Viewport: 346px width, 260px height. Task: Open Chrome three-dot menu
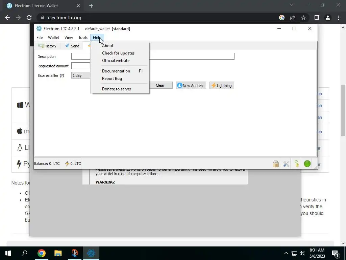click(339, 18)
